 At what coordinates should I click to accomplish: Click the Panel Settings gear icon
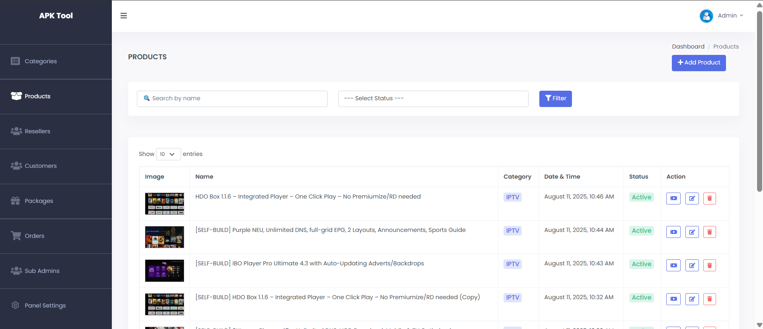(x=16, y=305)
